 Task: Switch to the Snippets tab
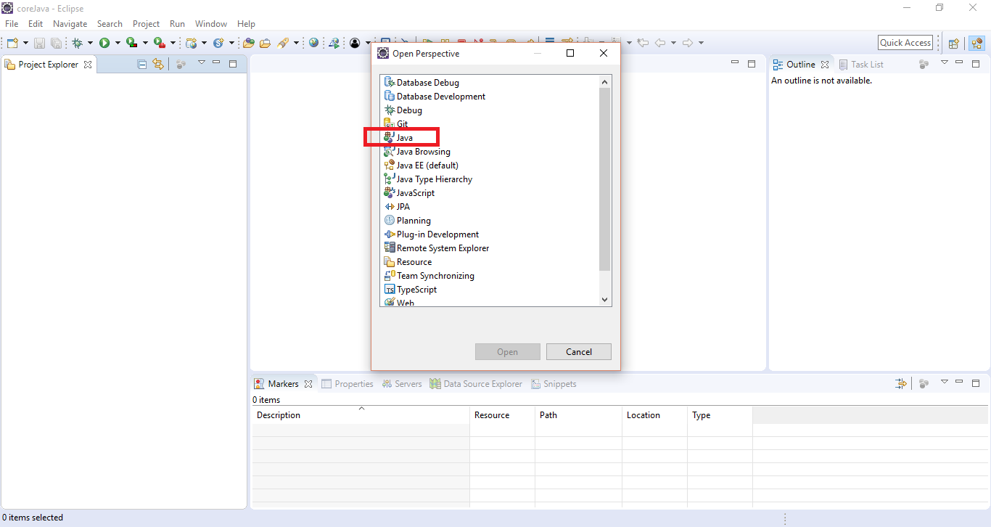pos(554,384)
